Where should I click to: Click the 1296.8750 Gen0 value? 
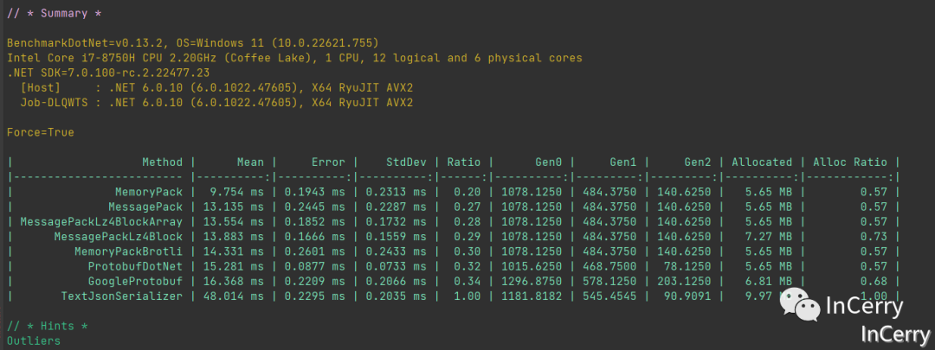(x=532, y=282)
